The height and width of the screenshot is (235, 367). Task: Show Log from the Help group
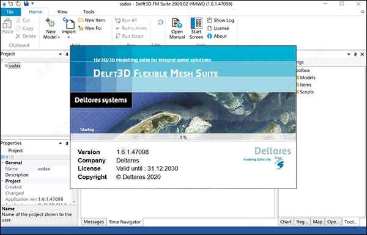coord(221,20)
